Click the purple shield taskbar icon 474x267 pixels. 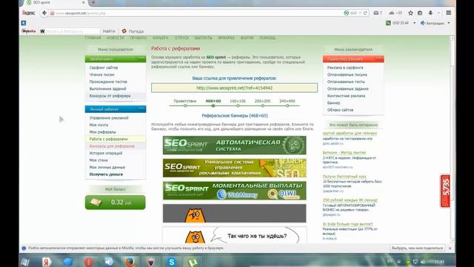point(150,262)
